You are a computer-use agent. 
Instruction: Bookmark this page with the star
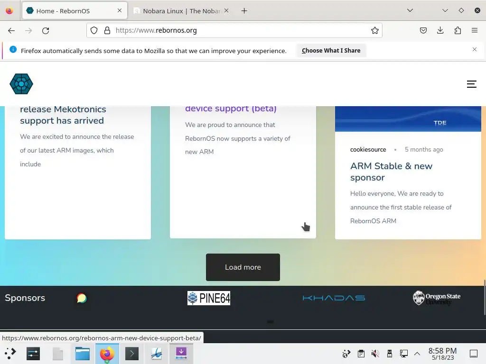click(x=375, y=30)
